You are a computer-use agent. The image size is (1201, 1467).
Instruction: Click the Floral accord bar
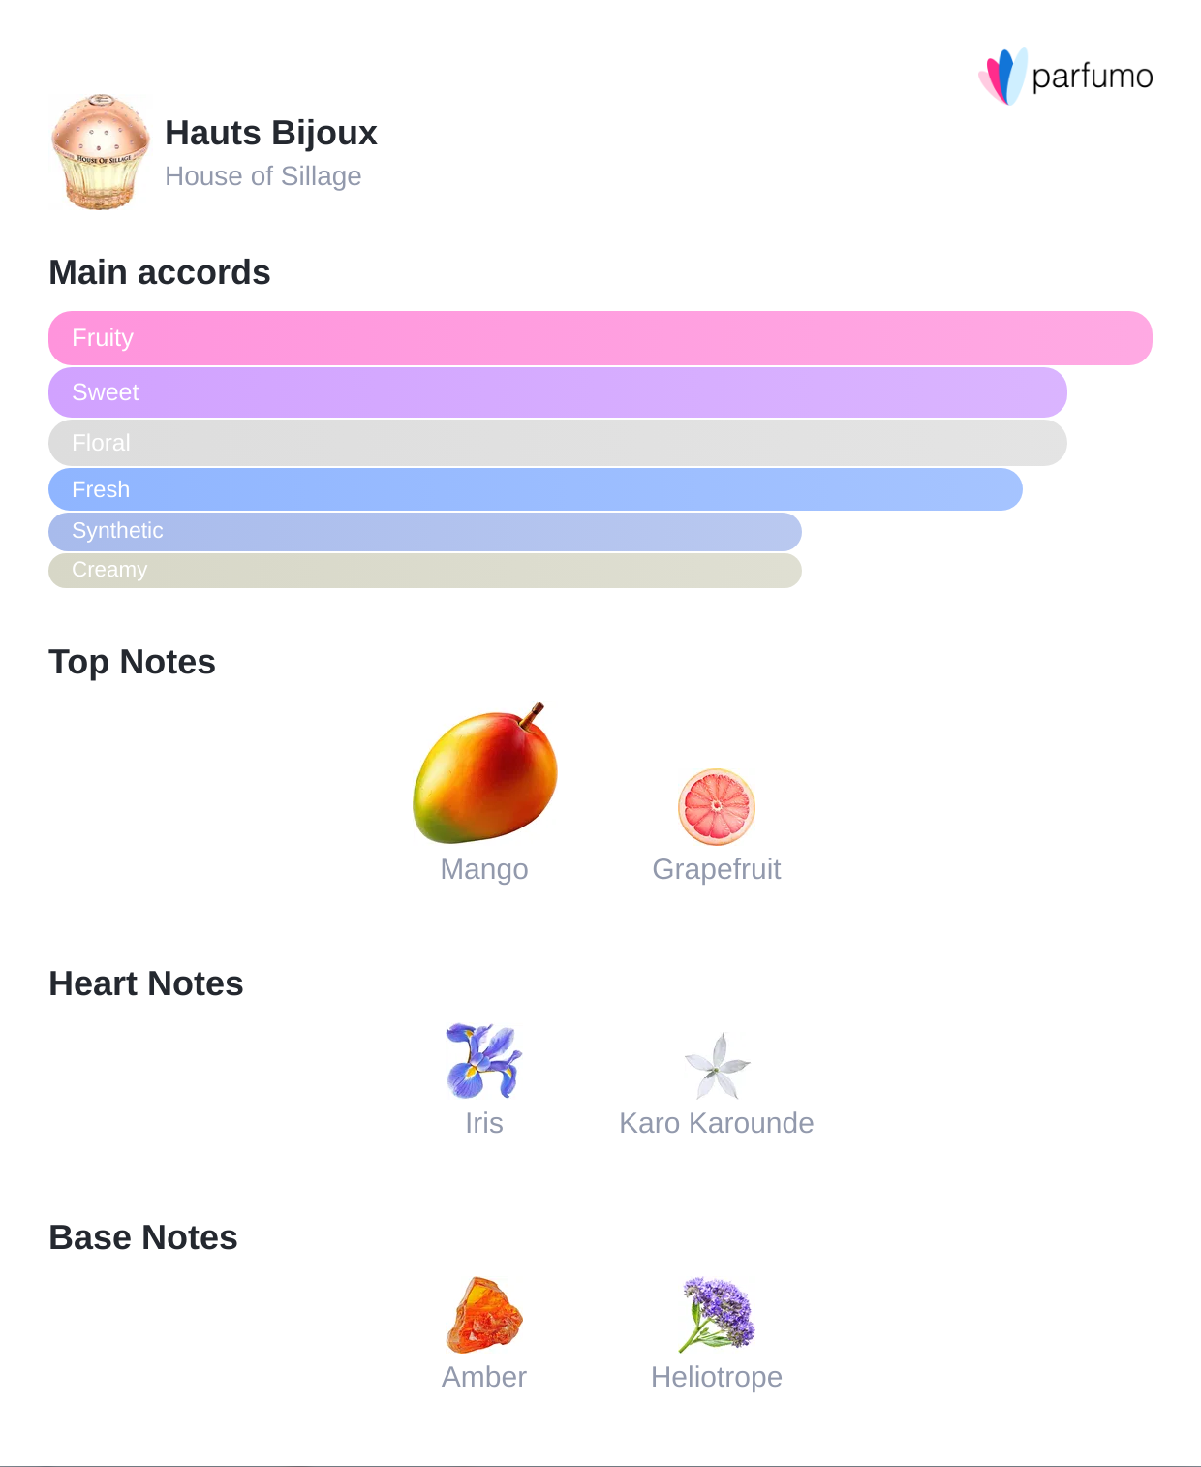557,443
